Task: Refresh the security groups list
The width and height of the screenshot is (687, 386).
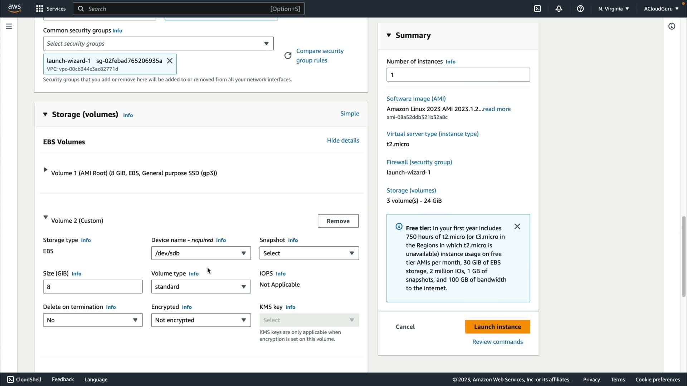Action: coord(288,55)
